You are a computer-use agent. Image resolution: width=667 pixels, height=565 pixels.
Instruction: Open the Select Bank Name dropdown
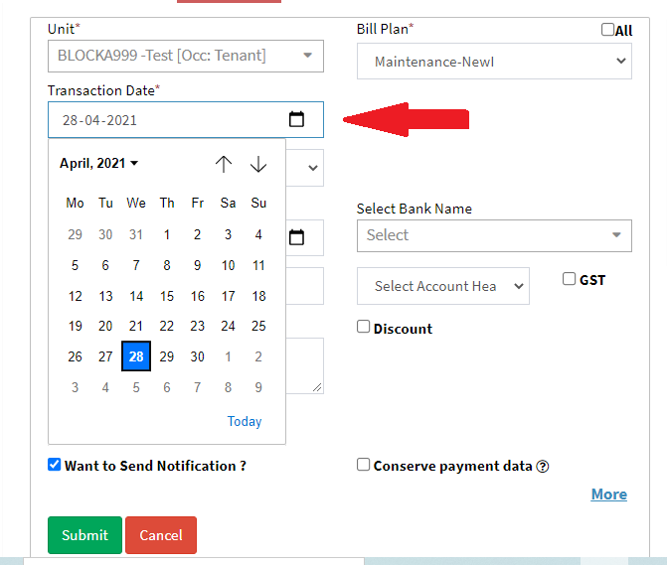(494, 235)
